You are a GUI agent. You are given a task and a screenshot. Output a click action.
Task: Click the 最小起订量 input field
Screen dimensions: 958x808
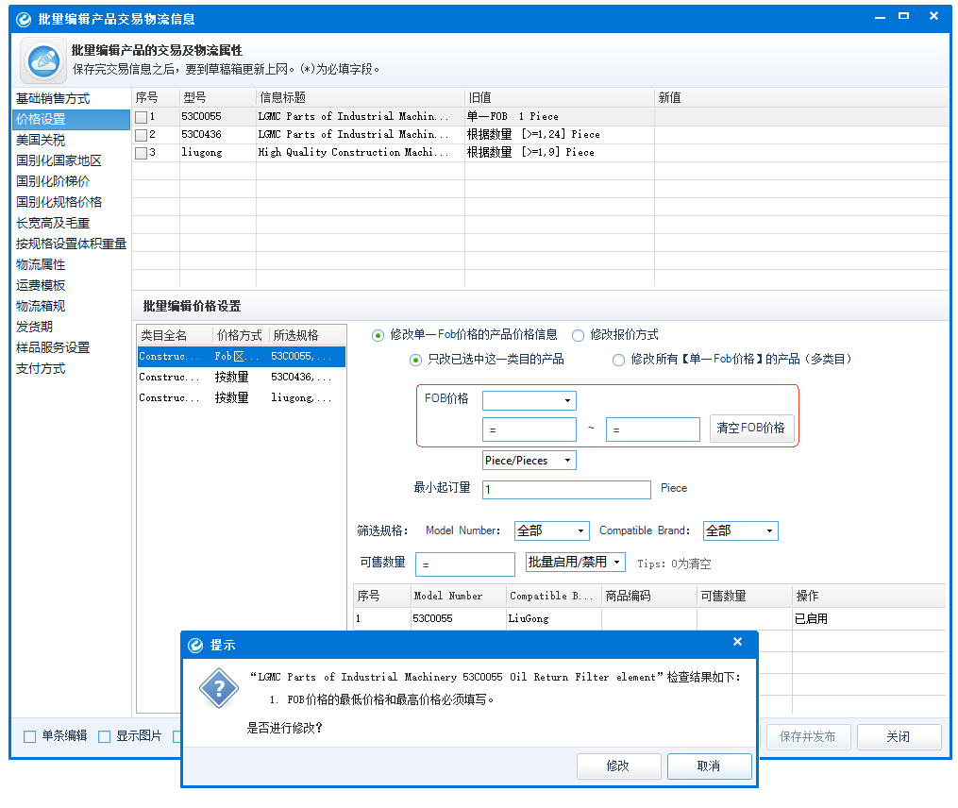(x=566, y=490)
